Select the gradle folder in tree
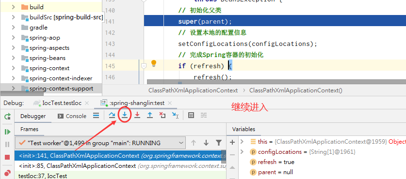 [x=38, y=28]
